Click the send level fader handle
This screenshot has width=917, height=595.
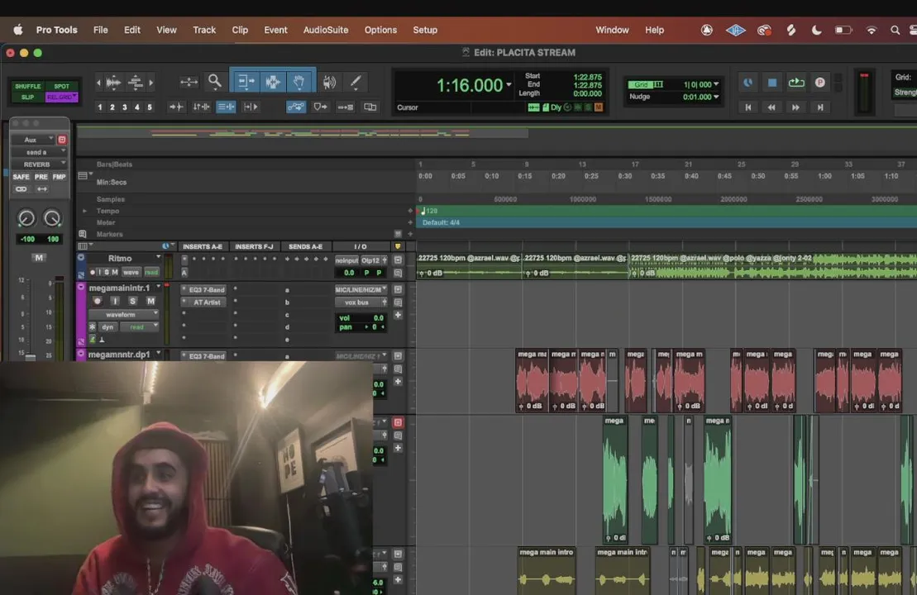tap(31, 356)
